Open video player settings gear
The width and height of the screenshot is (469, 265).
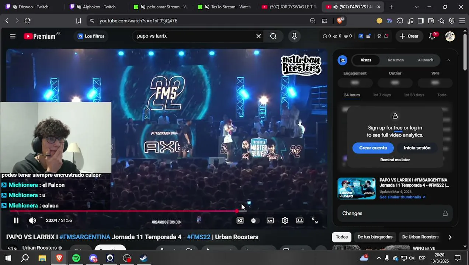coord(285,220)
